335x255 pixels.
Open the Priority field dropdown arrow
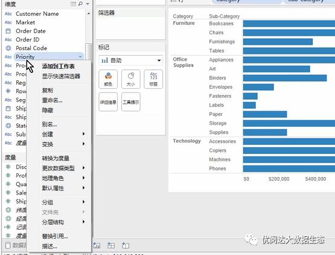click(x=80, y=57)
